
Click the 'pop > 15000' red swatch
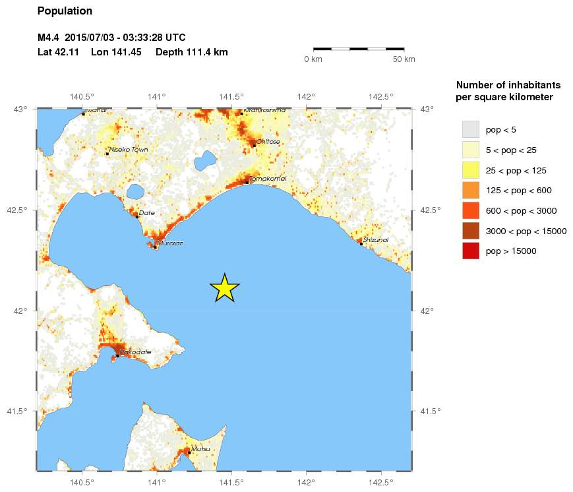(x=470, y=251)
